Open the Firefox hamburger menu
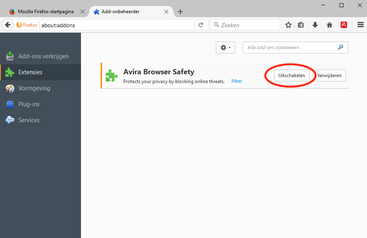 360,25
